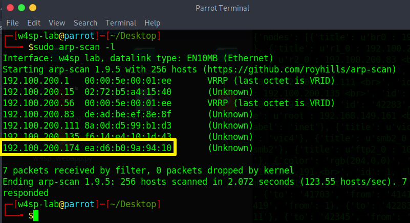Click the red close window button
This screenshot has width=410, height=223.
10,8
